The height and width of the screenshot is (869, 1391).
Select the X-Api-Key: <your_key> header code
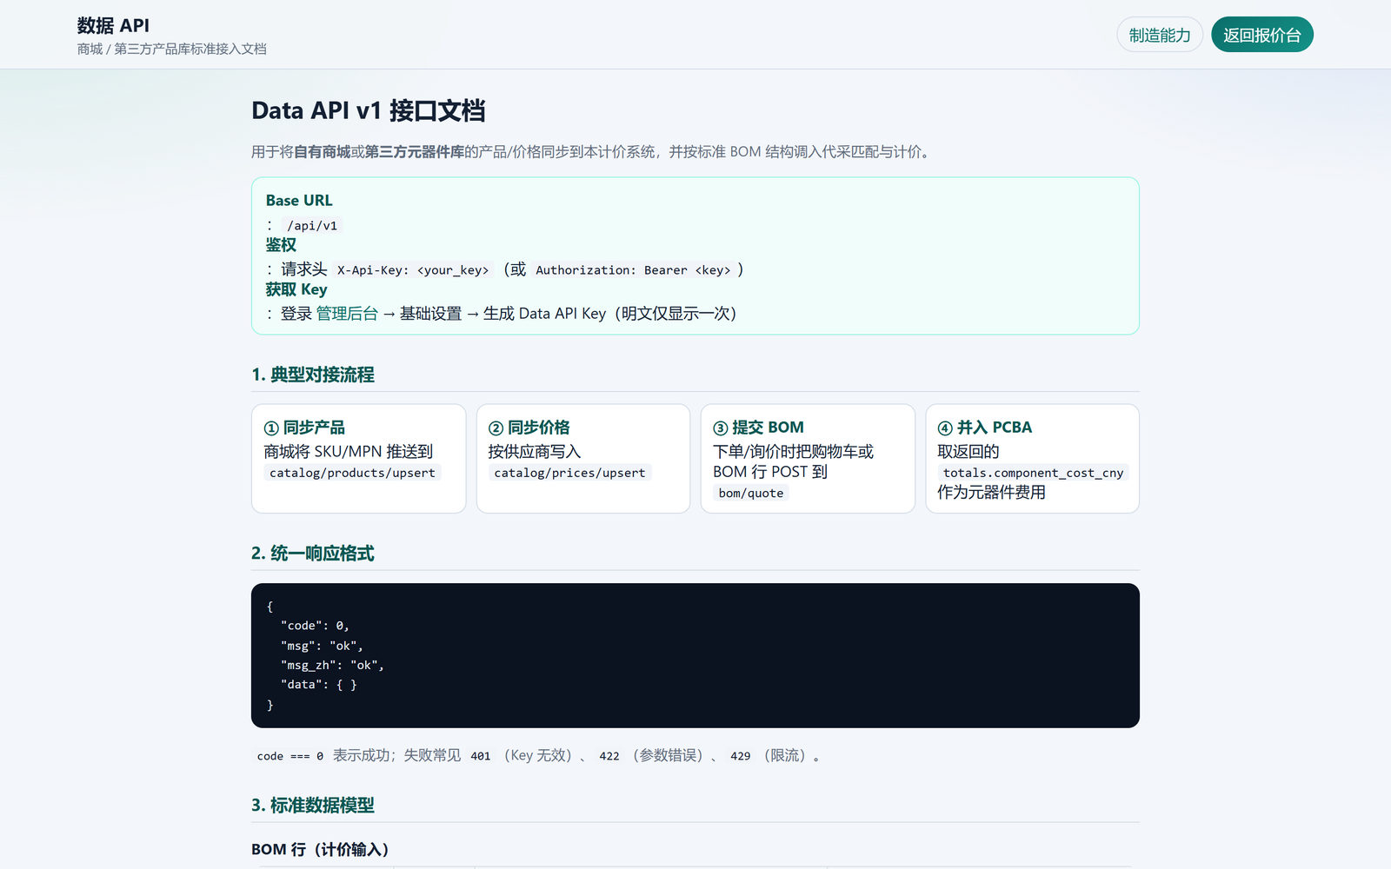tap(413, 270)
